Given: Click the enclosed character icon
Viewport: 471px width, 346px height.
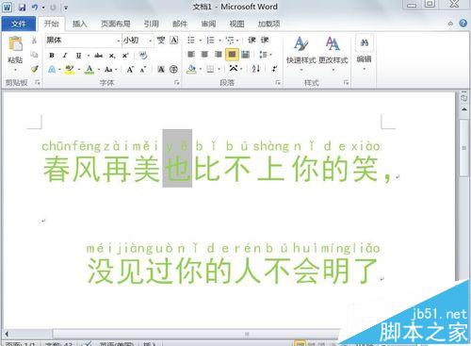Looking at the screenshot, I should (x=173, y=69).
